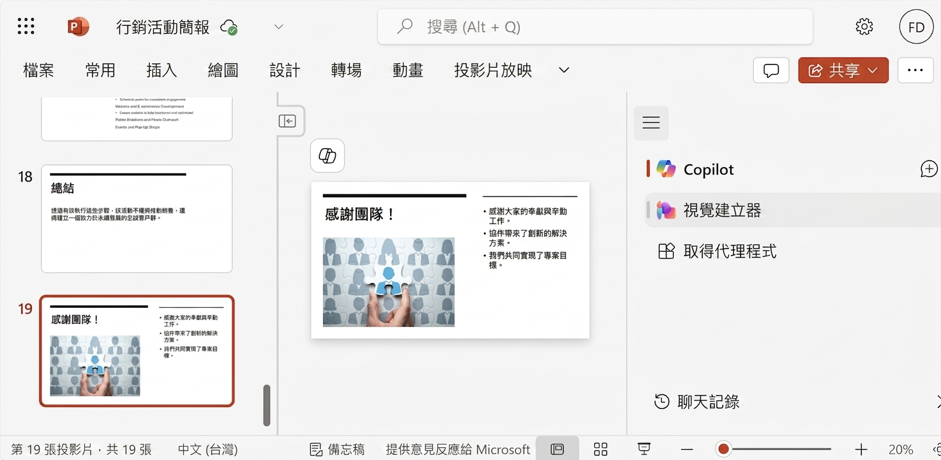
Task: Click the thumbnail panel scrollbar
Action: tap(267, 405)
